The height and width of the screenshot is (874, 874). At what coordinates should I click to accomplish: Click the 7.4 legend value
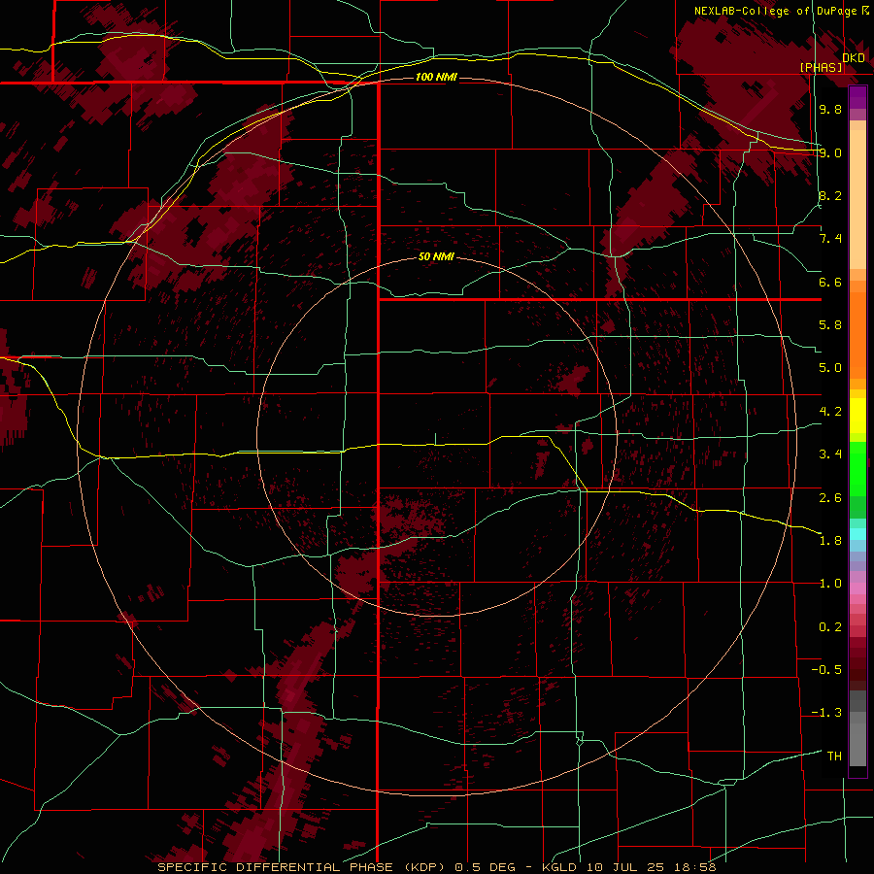[x=830, y=239]
